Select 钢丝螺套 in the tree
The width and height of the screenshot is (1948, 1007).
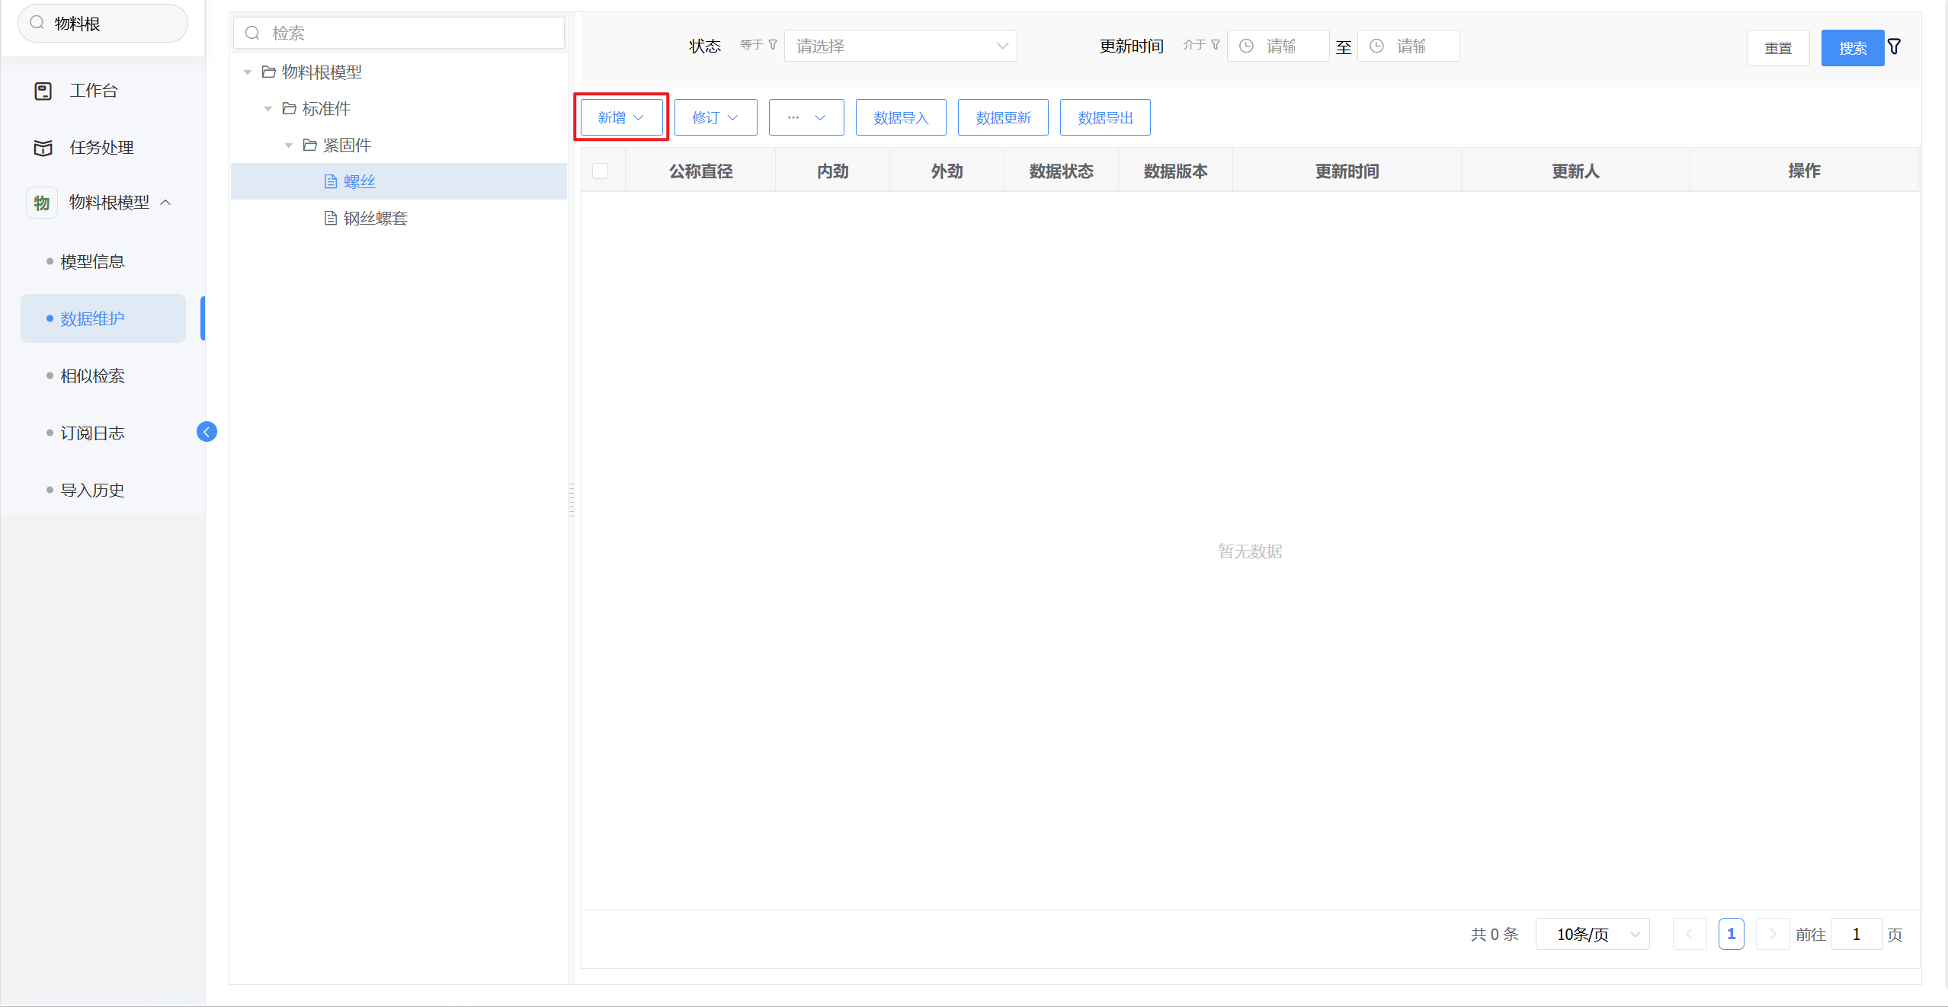click(x=375, y=219)
